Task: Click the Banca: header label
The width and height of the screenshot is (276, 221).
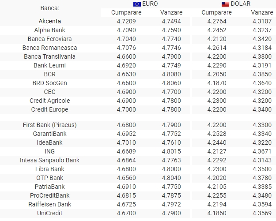Action: click(49, 8)
